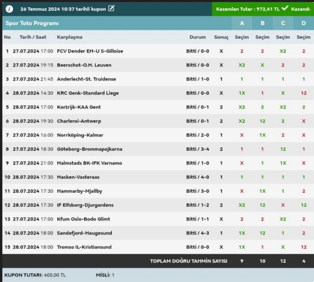Open the FCV Dender EH-U S-Gilloise match
314x282 pixels.
[x=90, y=51]
